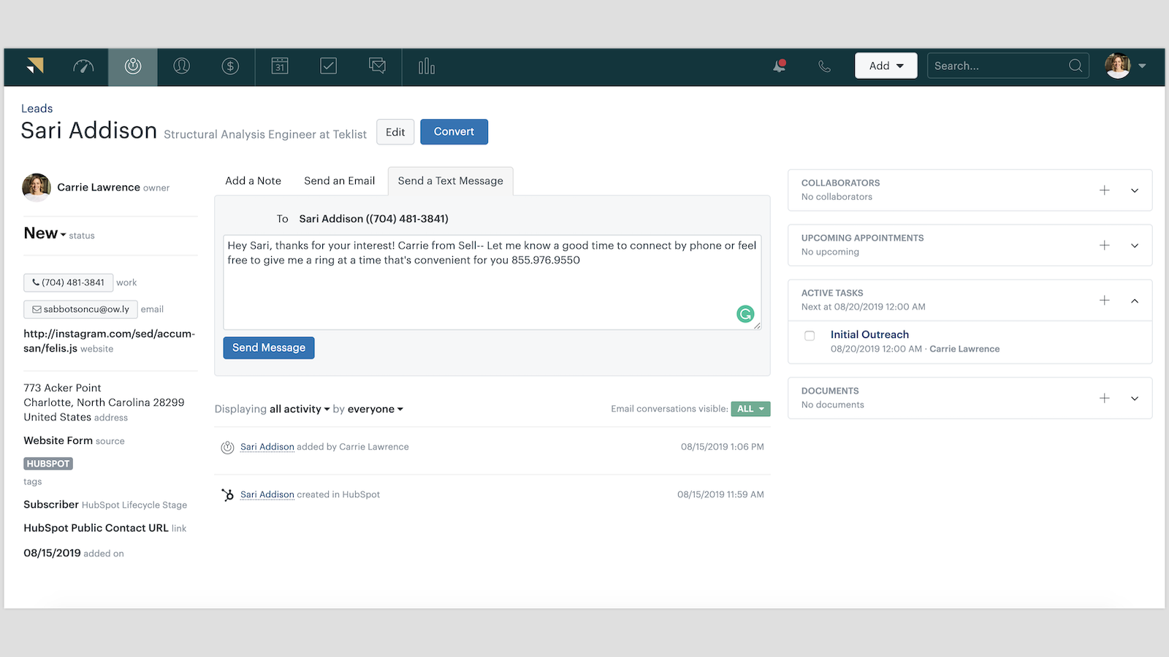Viewport: 1169px width, 657px height.
Task: Open the Communication Center envelope icon
Action: [x=377, y=66]
